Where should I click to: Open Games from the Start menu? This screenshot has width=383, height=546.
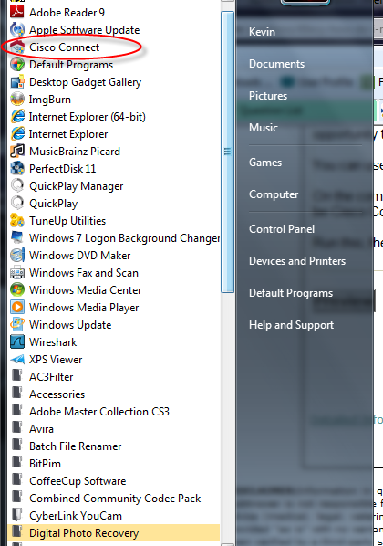click(x=265, y=163)
